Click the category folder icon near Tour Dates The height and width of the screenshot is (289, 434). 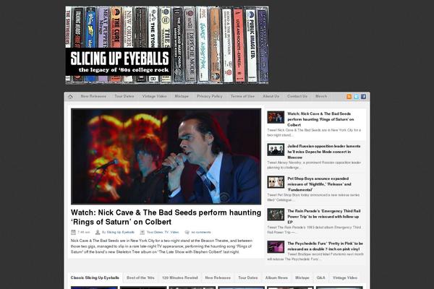[x=142, y=233]
